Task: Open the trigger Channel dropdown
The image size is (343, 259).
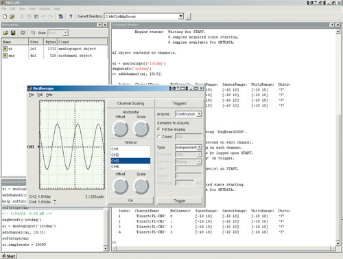Action: (199, 155)
